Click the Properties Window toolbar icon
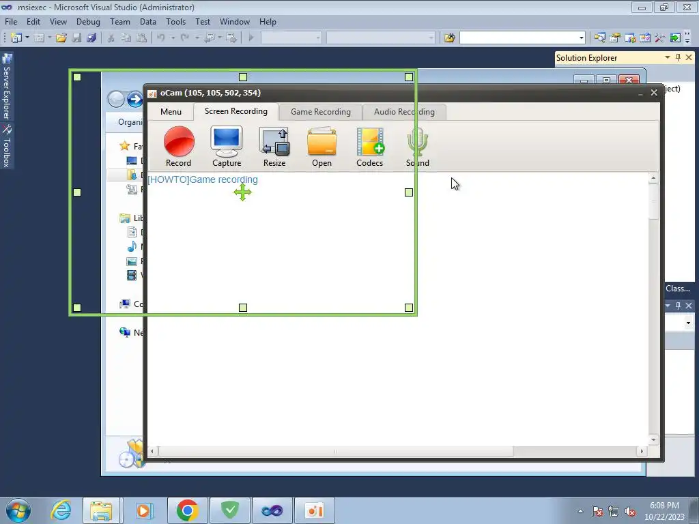The width and height of the screenshot is (699, 524). coord(615,38)
